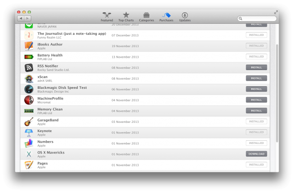The height and width of the screenshot is (193, 294).
Task: Click the date 13 November 2013
Action: tap(125, 57)
